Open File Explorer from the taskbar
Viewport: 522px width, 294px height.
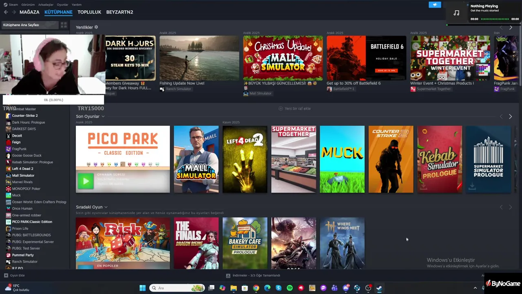(234, 288)
